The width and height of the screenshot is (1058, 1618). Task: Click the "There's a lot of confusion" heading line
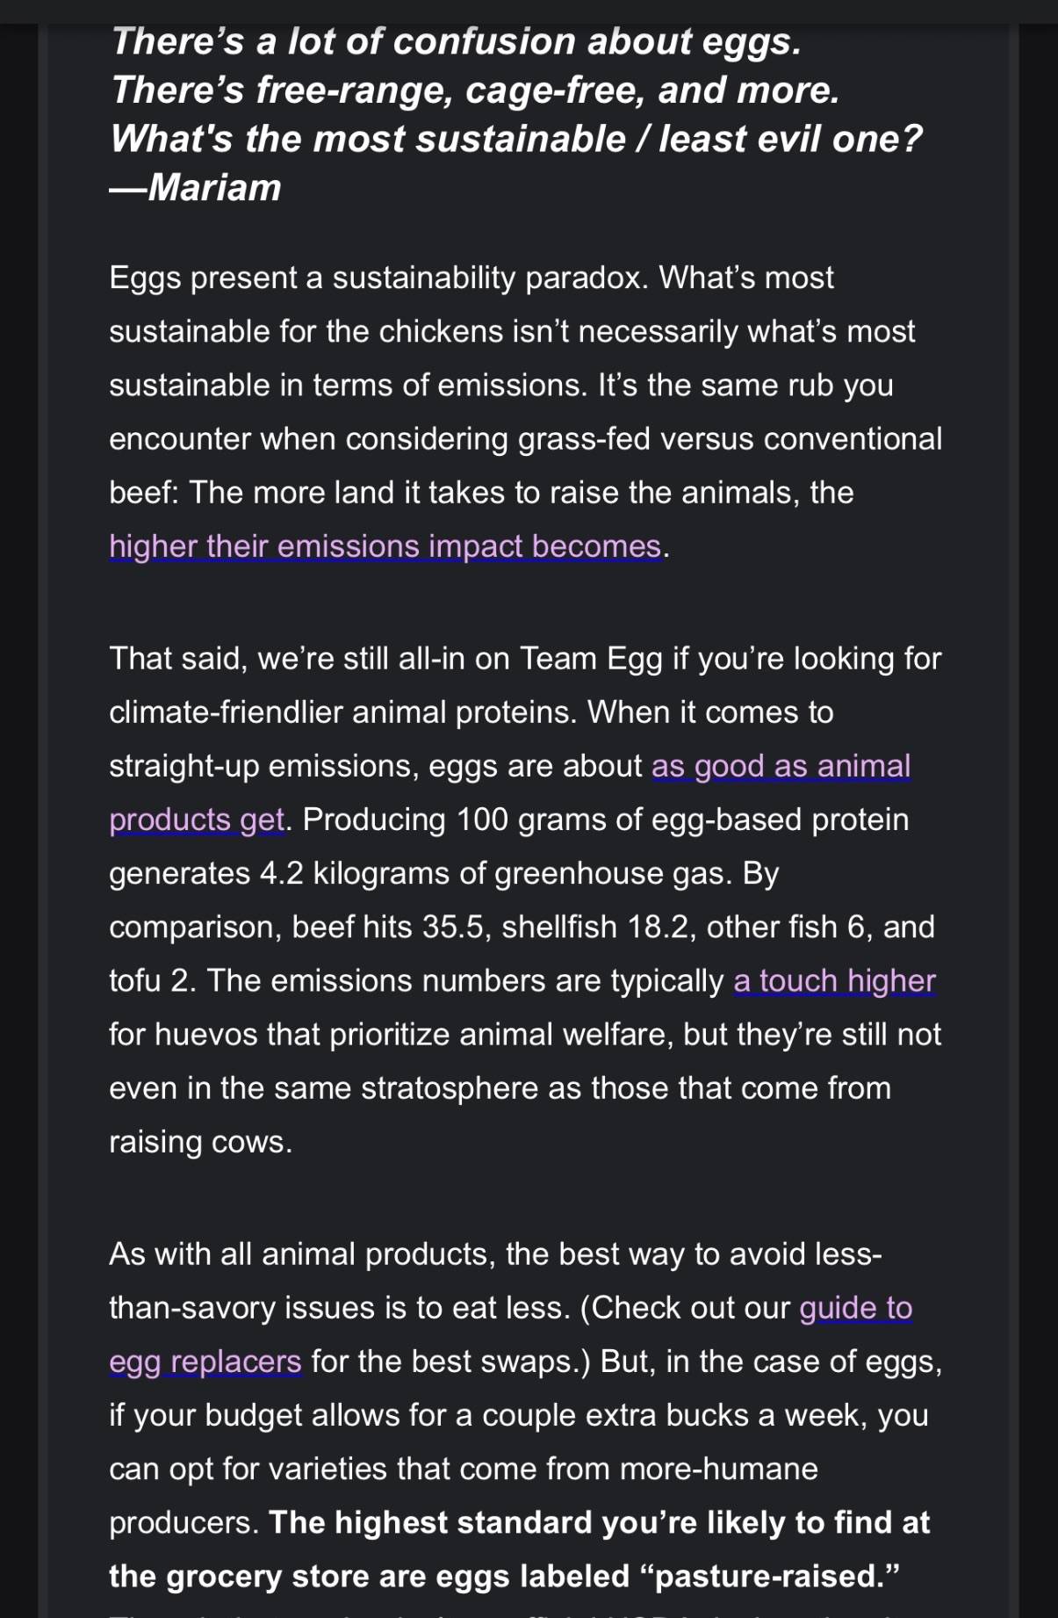coord(457,41)
